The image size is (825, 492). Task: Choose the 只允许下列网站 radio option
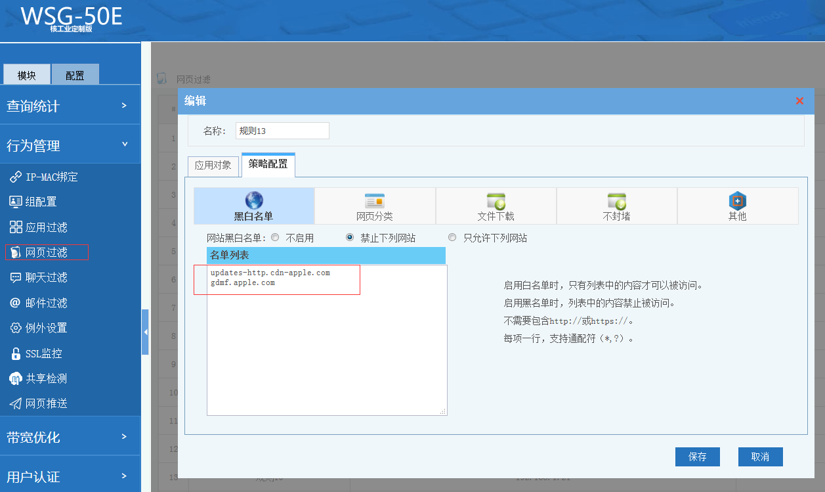(452, 238)
